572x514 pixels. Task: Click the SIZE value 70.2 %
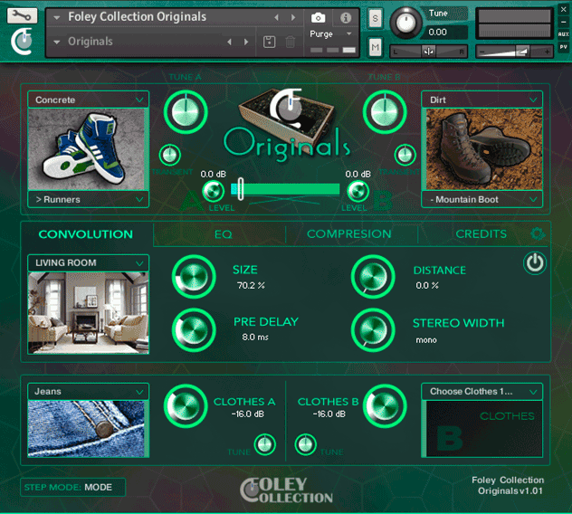pos(251,286)
